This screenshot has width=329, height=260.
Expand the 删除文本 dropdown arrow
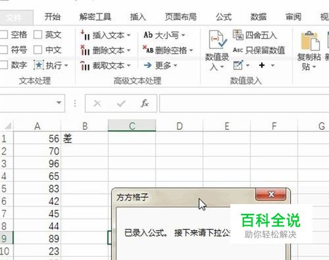click(x=128, y=51)
